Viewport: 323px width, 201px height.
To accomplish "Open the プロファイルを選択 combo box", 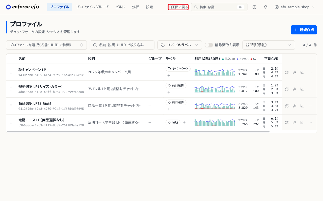I will pos(46,45).
